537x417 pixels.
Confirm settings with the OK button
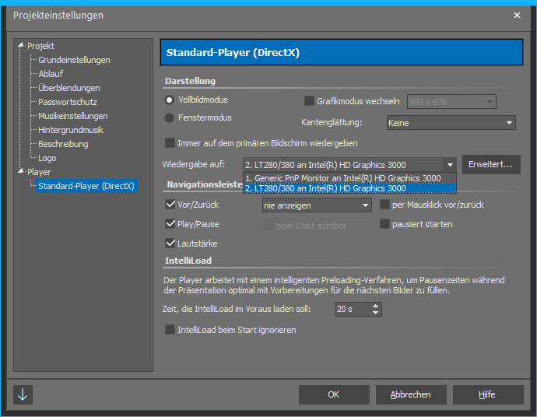pyautogui.click(x=333, y=394)
